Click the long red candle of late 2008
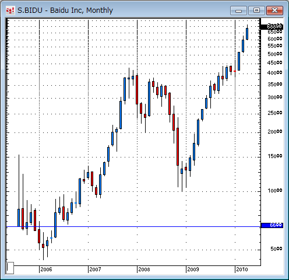This screenshot has width=289, height=280. coord(178,147)
